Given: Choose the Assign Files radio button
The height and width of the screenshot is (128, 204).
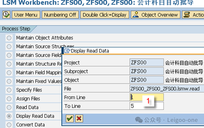Looking at the screenshot, I should pyautogui.click(x=9, y=99).
